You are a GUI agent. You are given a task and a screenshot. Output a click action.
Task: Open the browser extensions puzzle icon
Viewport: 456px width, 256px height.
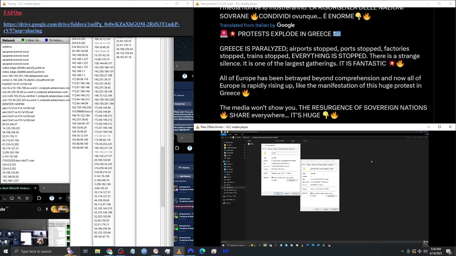tap(39, 198)
